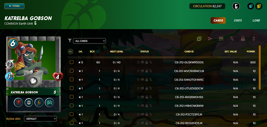Click the send cards arrow icon

coord(210,39)
